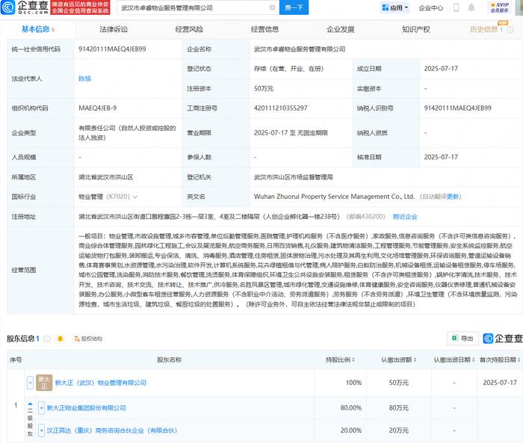Click the 二级股东 up arrow icon
Viewport: 523px width, 444px height.
tap(30, 404)
